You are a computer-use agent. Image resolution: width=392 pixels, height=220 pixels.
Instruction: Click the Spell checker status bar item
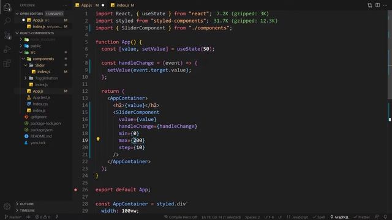click(319, 217)
